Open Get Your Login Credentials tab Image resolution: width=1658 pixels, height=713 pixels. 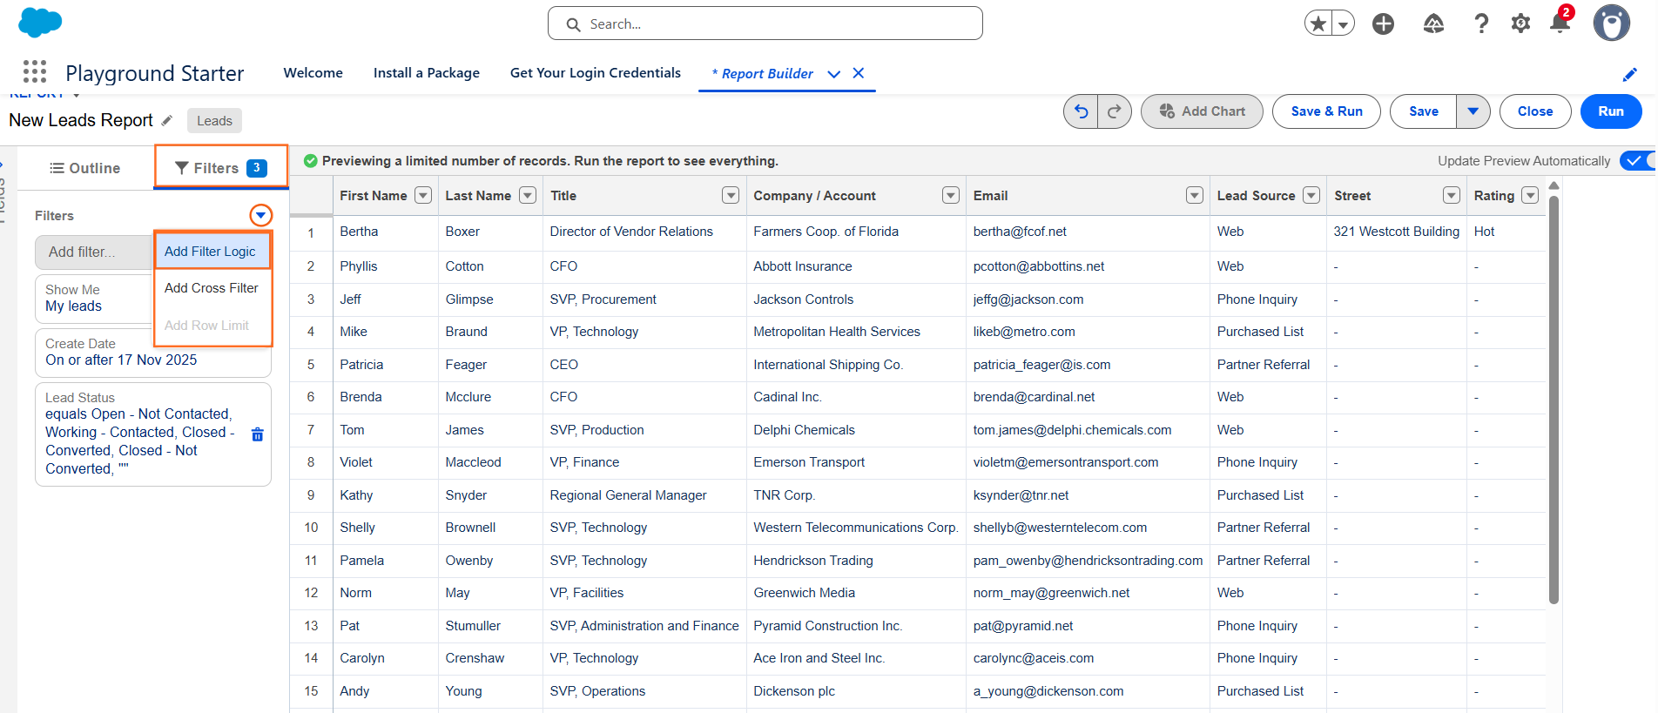click(x=596, y=73)
